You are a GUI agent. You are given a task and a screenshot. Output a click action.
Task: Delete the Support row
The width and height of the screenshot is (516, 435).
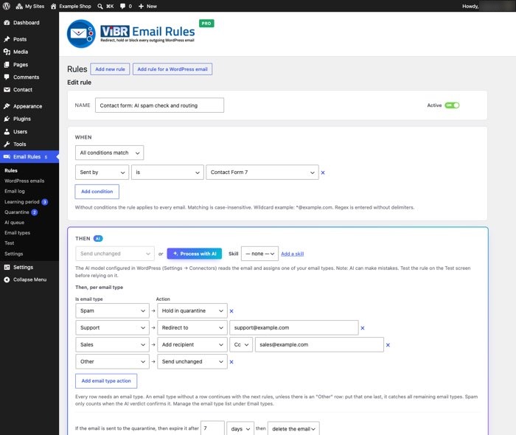click(363, 328)
